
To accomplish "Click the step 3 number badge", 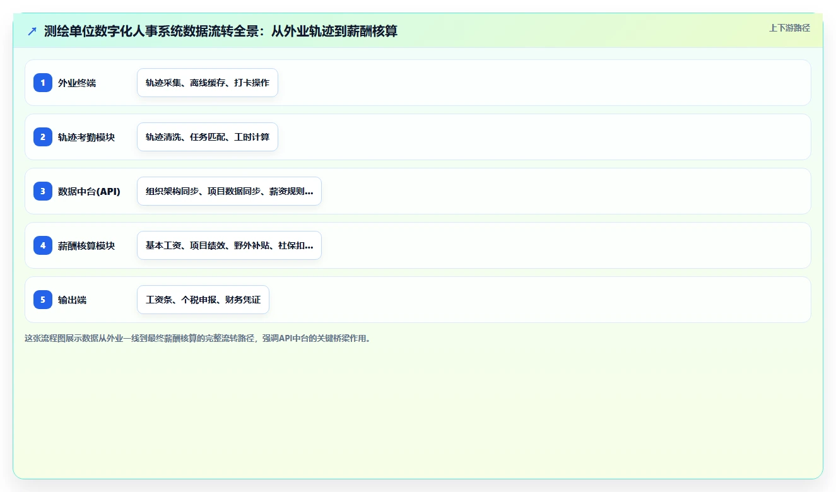I will point(43,191).
